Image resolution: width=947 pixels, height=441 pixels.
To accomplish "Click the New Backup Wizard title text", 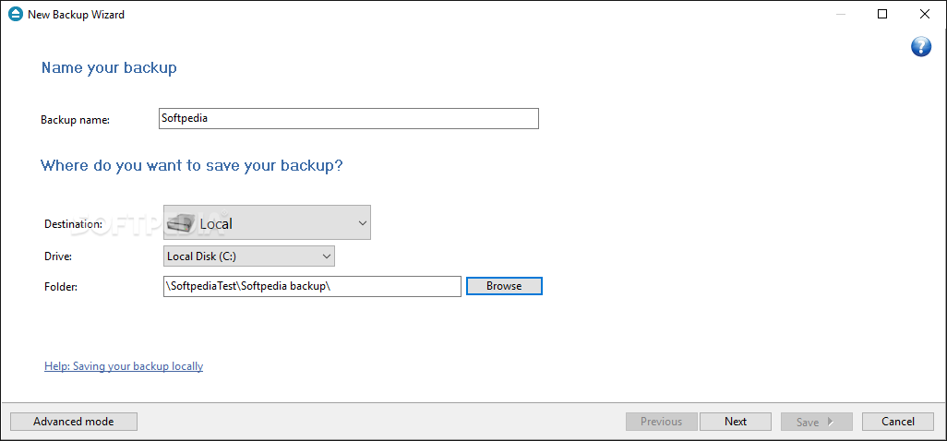I will click(76, 15).
